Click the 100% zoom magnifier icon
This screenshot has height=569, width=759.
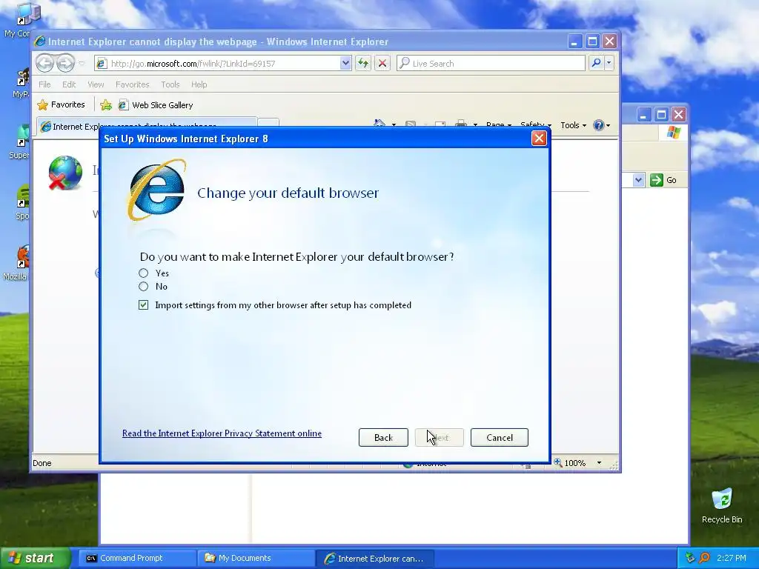[558, 462]
